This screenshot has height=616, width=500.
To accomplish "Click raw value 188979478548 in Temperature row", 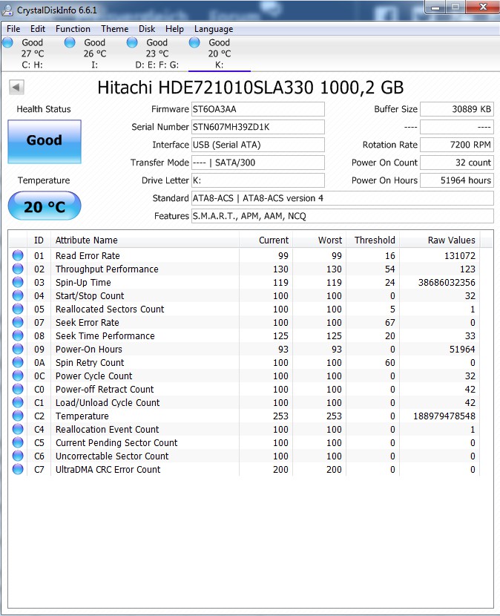I will [444, 416].
